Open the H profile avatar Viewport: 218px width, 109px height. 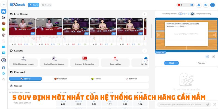pos(213,5)
